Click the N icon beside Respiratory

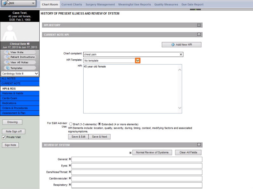click(70, 185)
